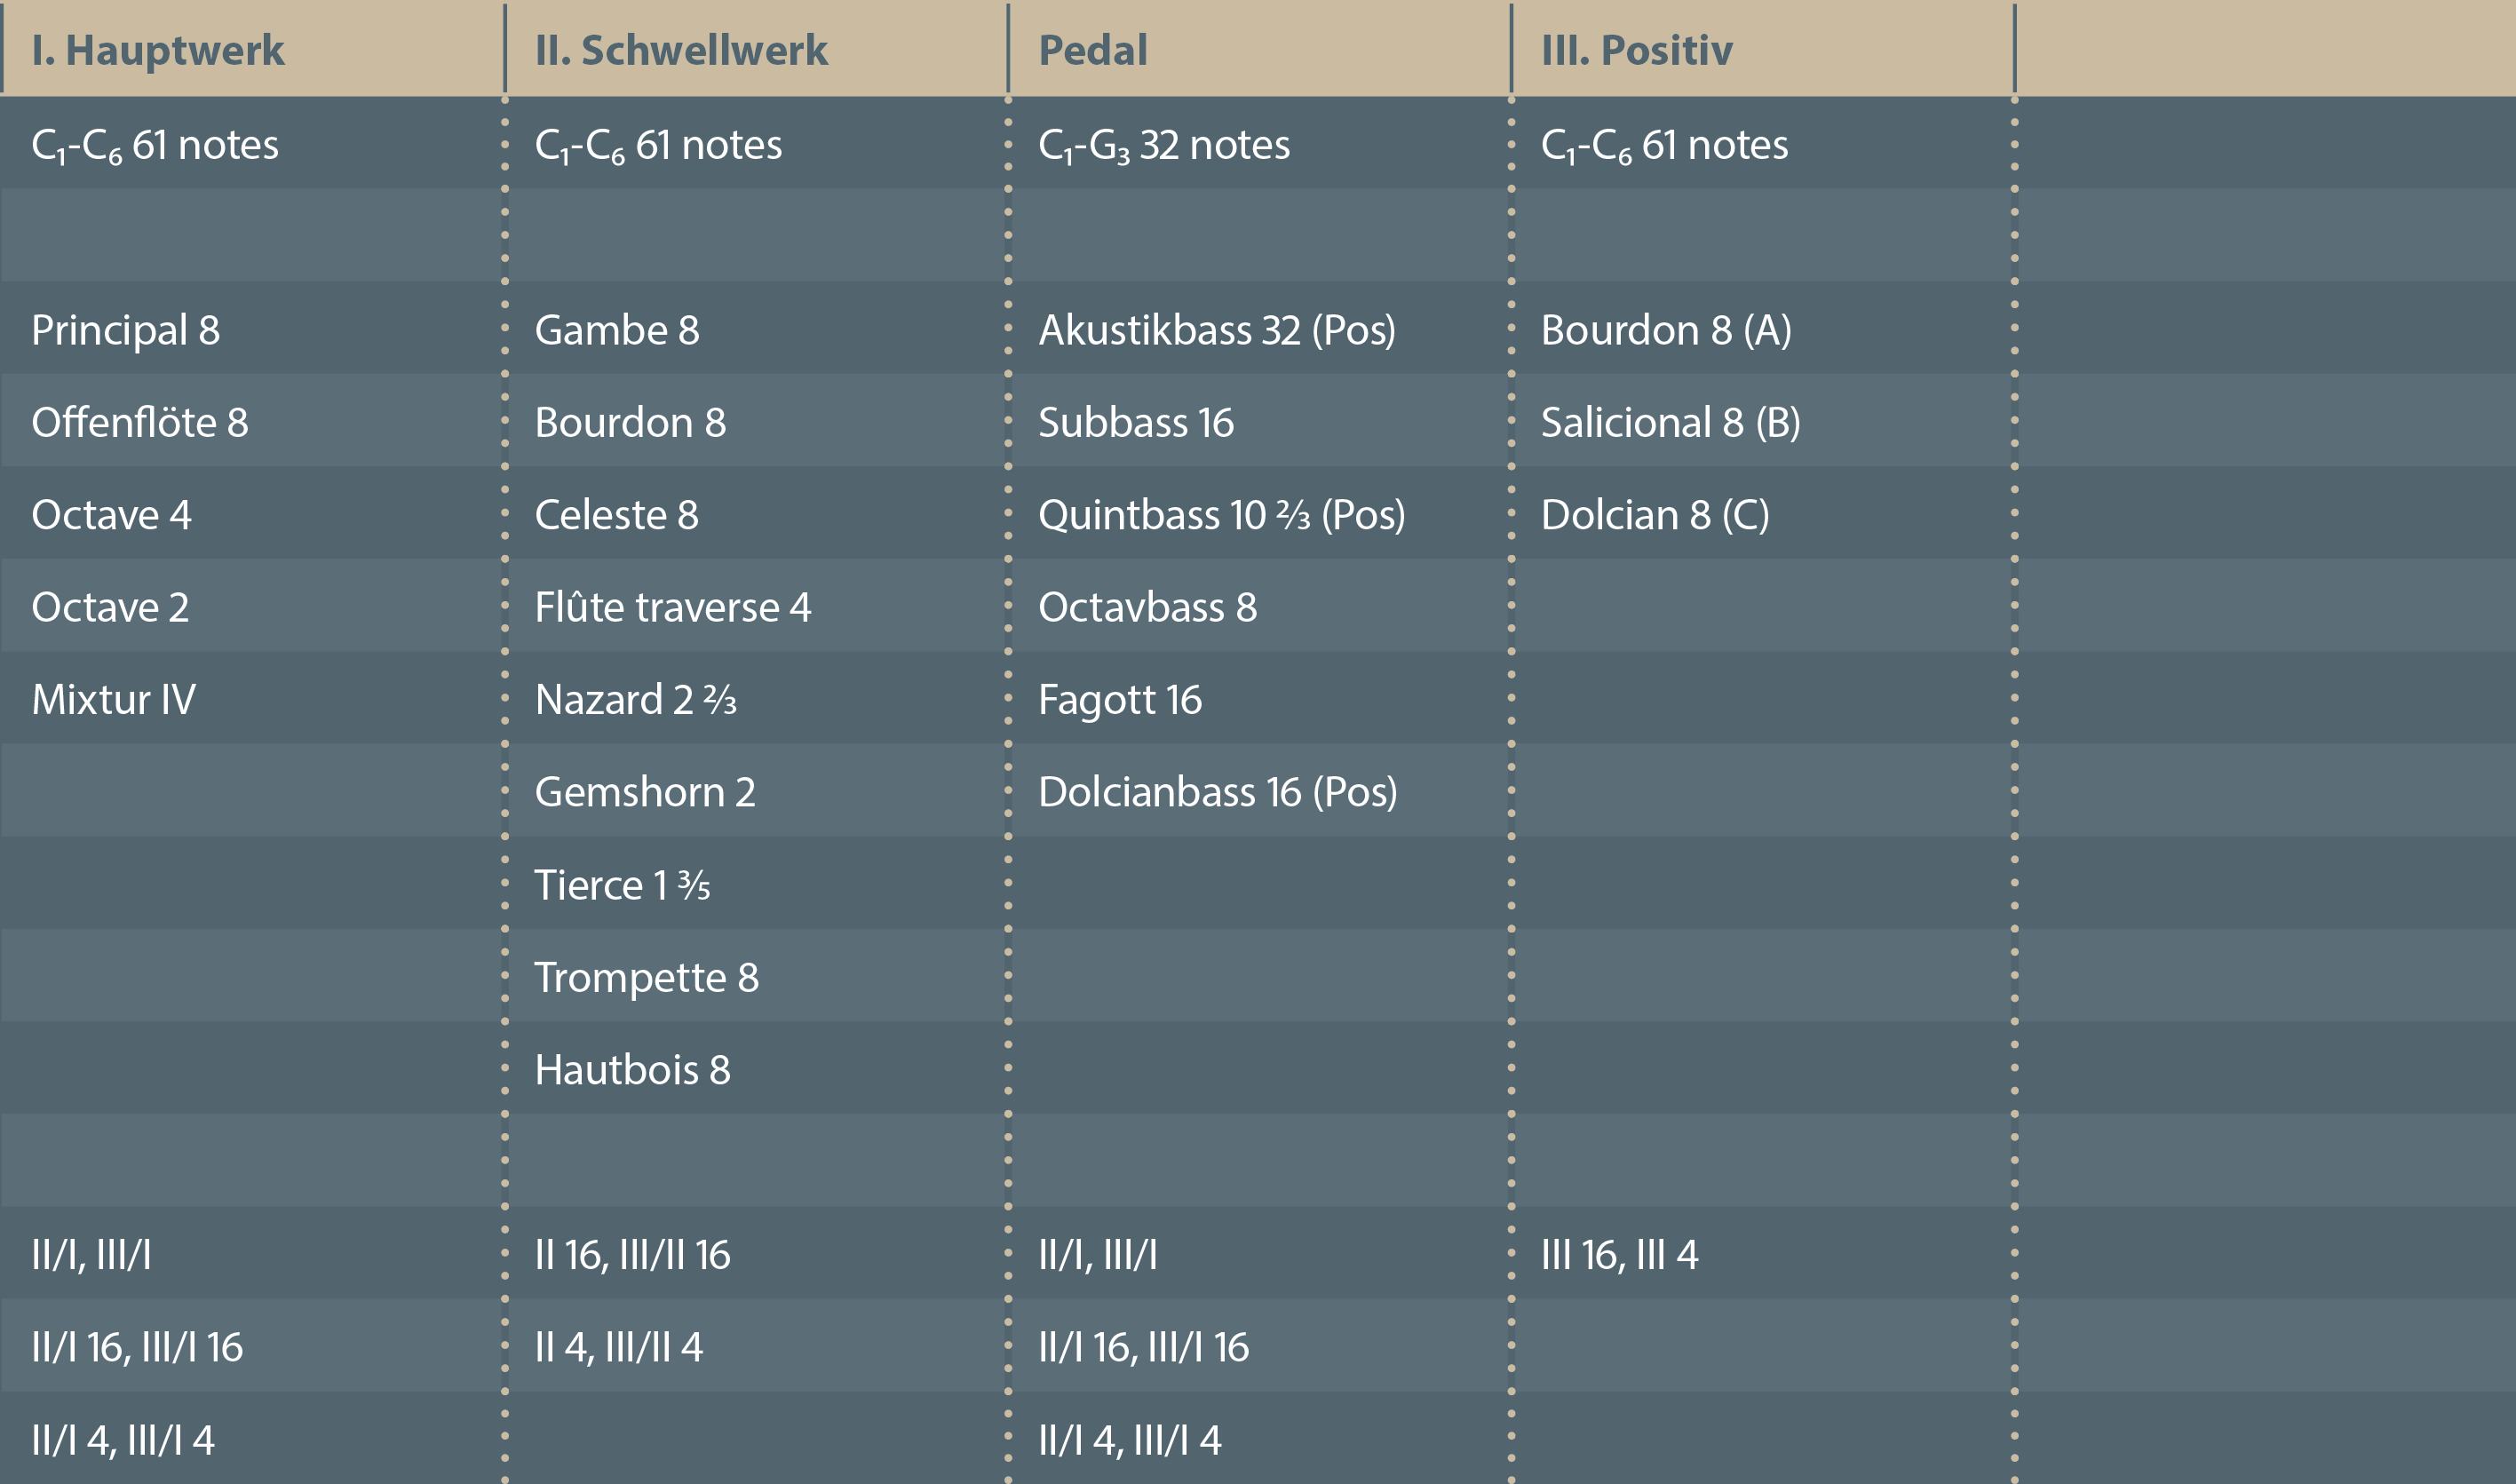This screenshot has width=2516, height=1484.
Task: Click the Fagott 16 stop
Action: pyautogui.click(x=1120, y=699)
